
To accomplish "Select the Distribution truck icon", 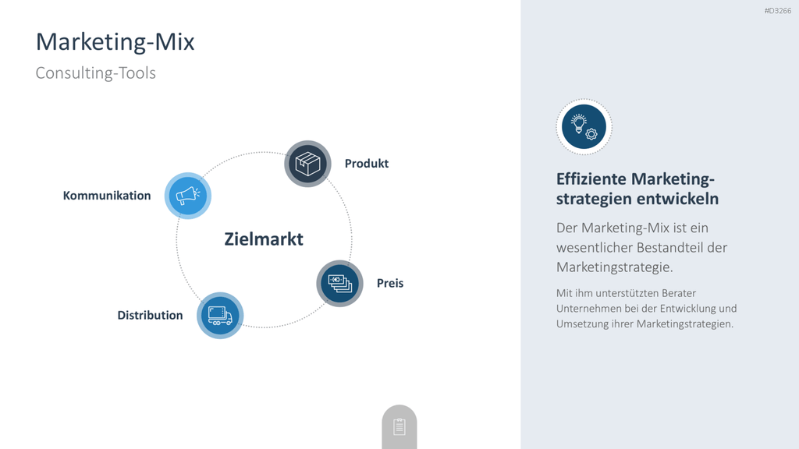I will (x=219, y=315).
